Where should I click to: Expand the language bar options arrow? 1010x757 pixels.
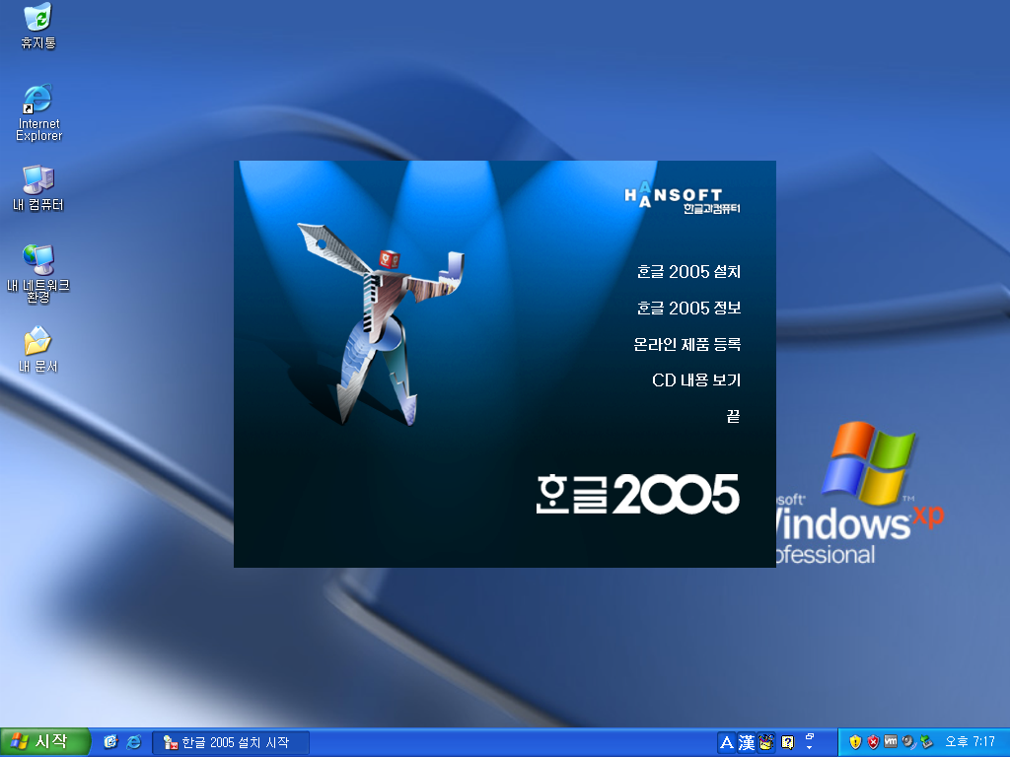[x=810, y=748]
